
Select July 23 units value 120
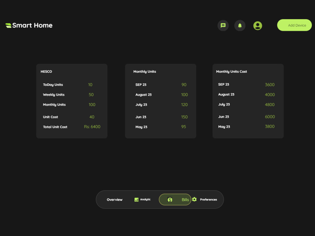(x=184, y=104)
